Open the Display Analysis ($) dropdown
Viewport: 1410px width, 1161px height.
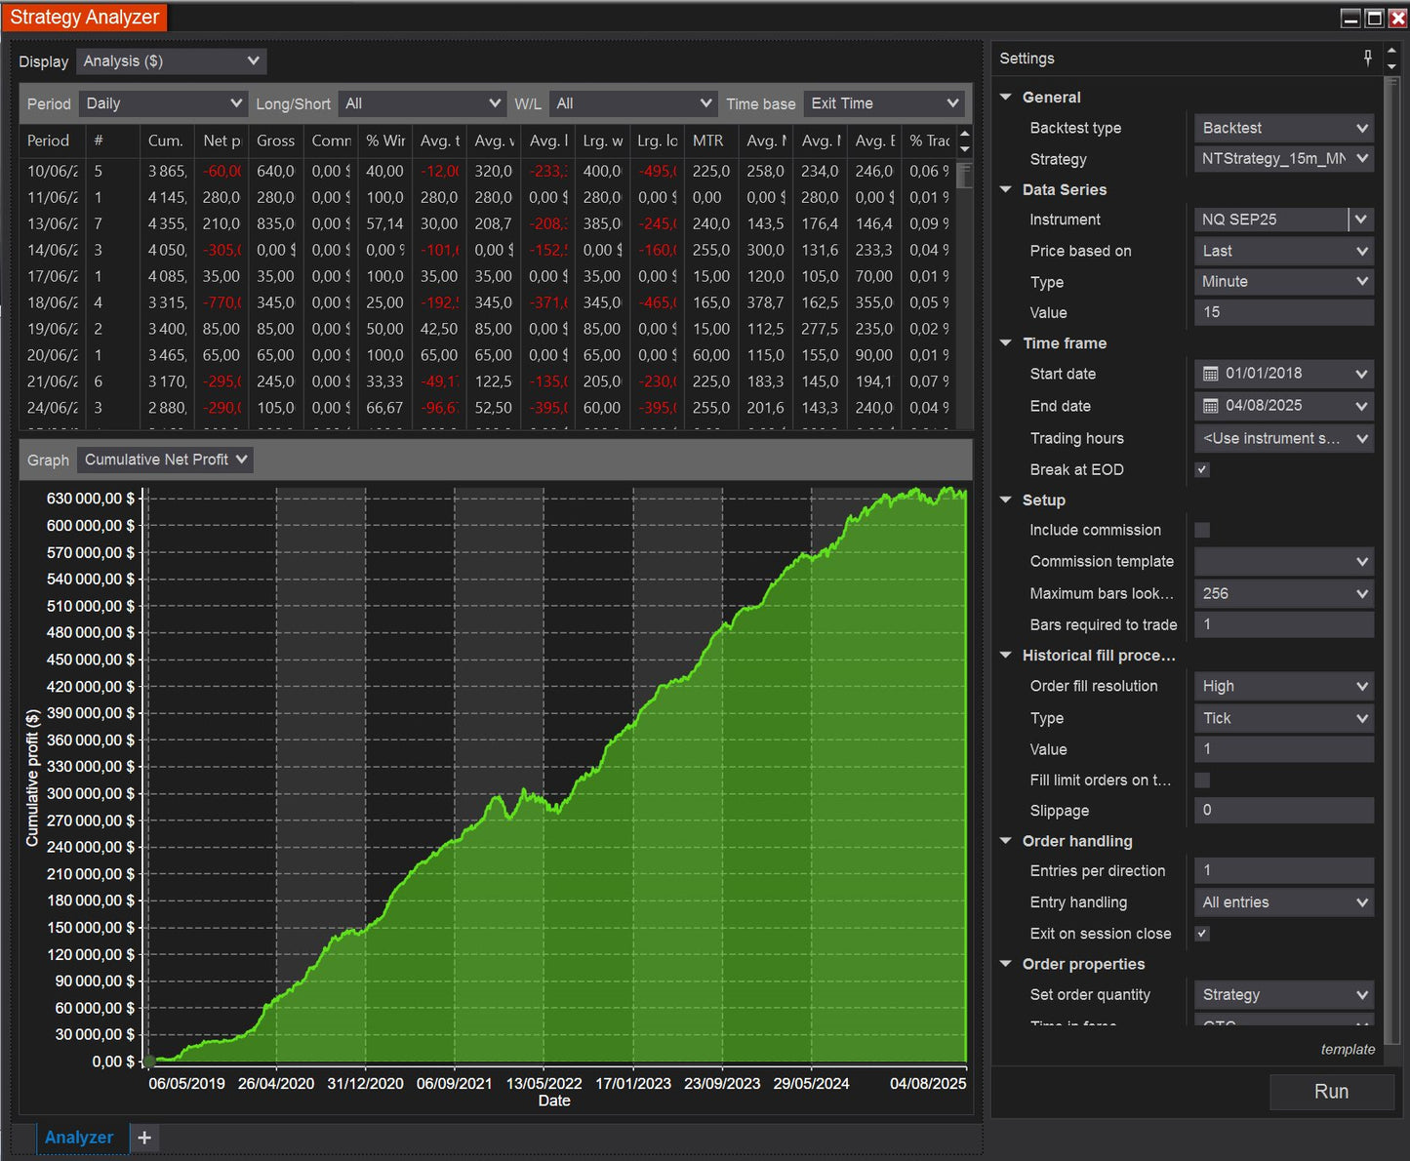click(x=171, y=60)
